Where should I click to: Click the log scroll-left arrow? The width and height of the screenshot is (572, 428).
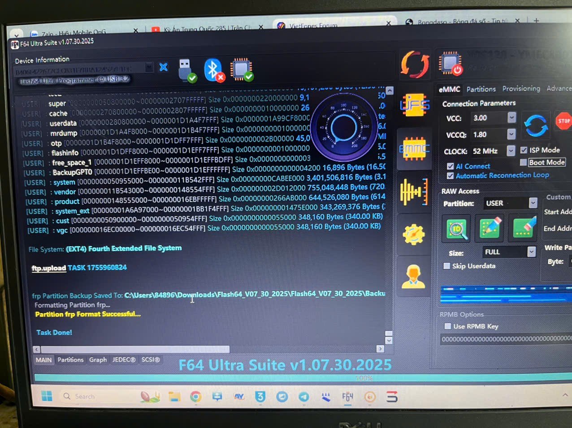coord(37,350)
